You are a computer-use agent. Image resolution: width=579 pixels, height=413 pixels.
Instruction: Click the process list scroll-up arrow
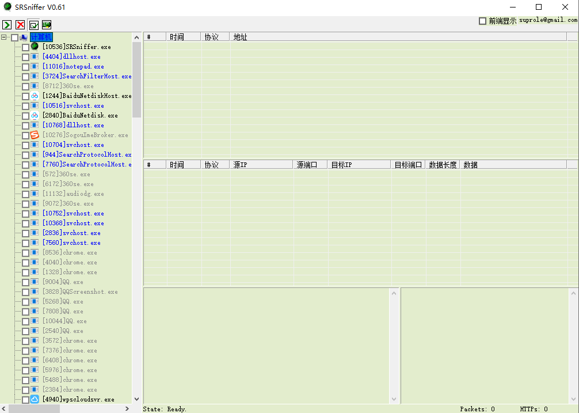136,37
